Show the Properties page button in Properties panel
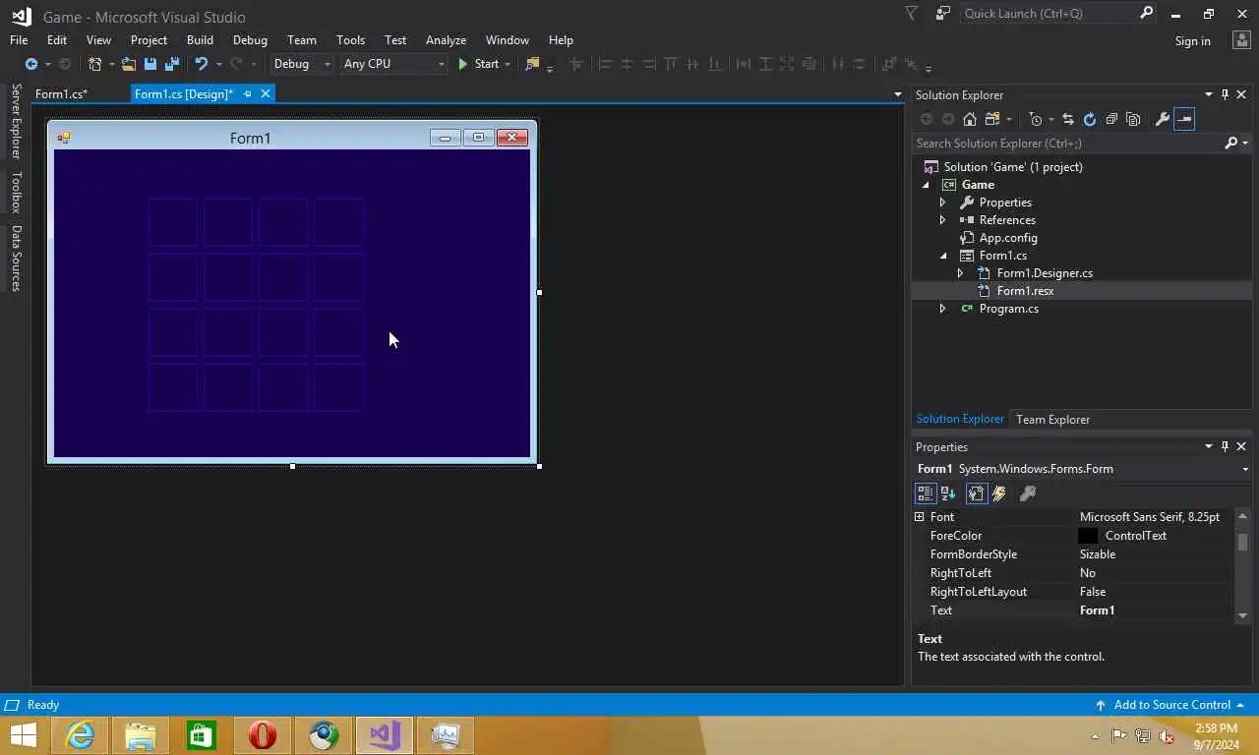Screen dimensions: 1259x755 click(976, 494)
